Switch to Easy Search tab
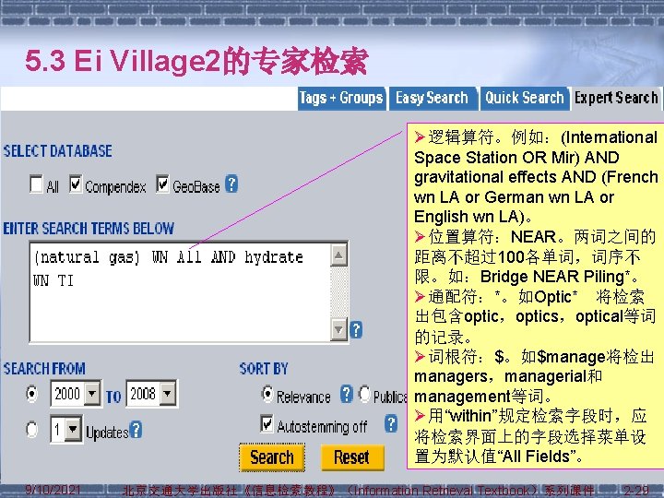Image resolution: width=664 pixels, height=498 pixels. 432,99
